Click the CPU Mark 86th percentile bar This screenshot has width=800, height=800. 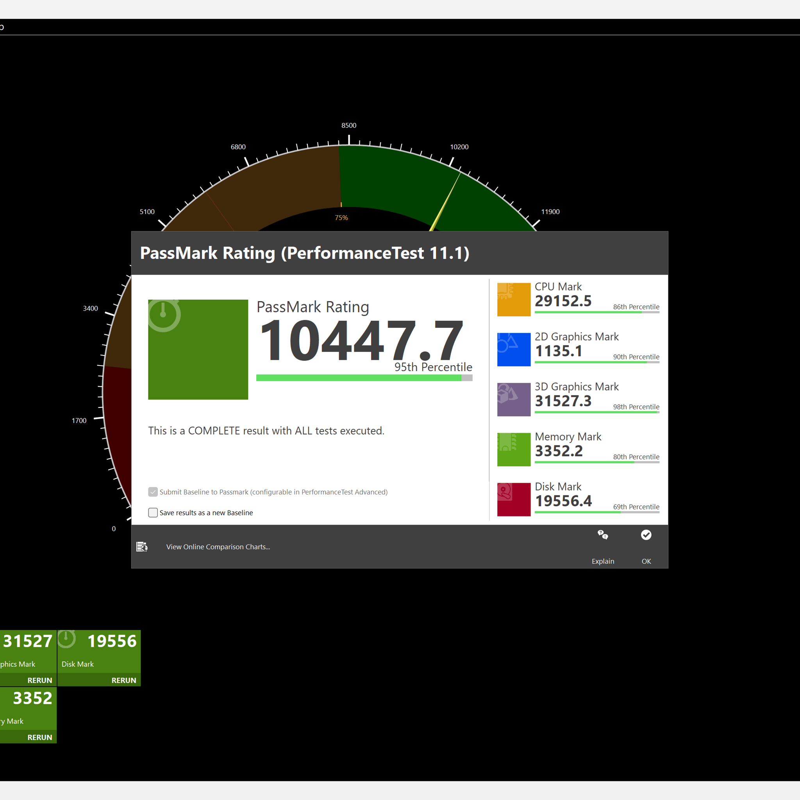pos(597,312)
